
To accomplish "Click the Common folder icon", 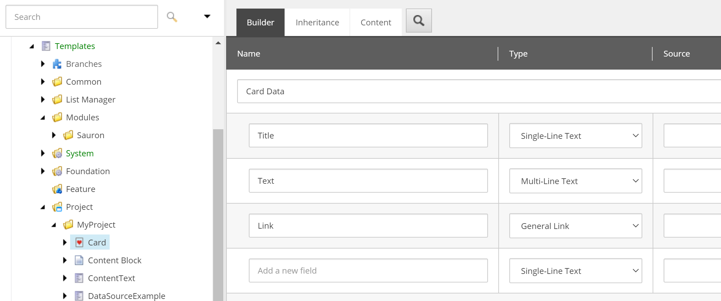I will pos(57,82).
